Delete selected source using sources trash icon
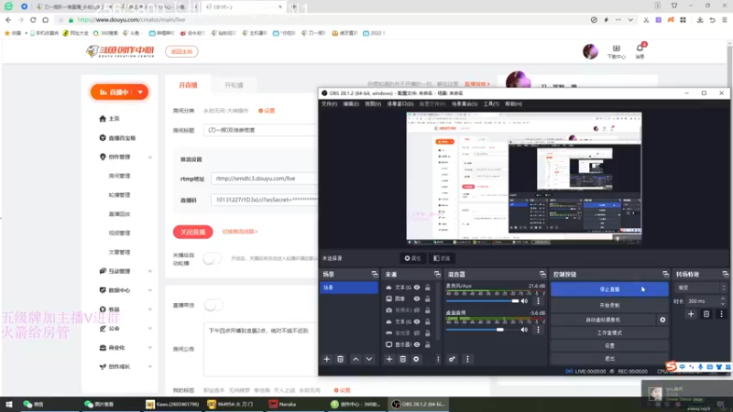The width and height of the screenshot is (733, 412). [x=402, y=359]
